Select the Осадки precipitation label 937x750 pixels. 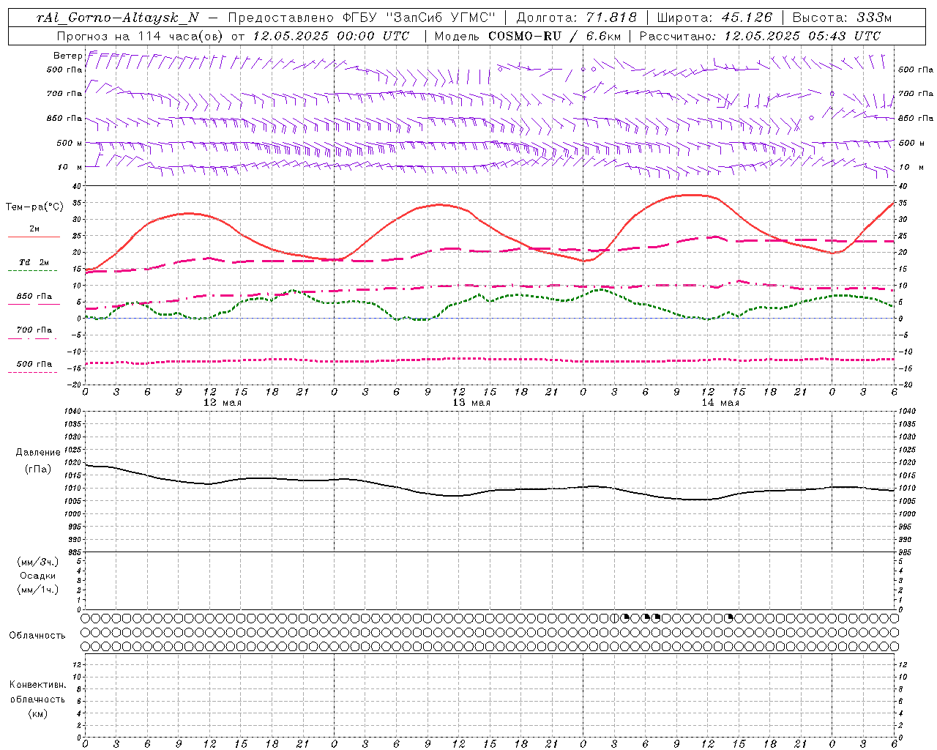38,576
